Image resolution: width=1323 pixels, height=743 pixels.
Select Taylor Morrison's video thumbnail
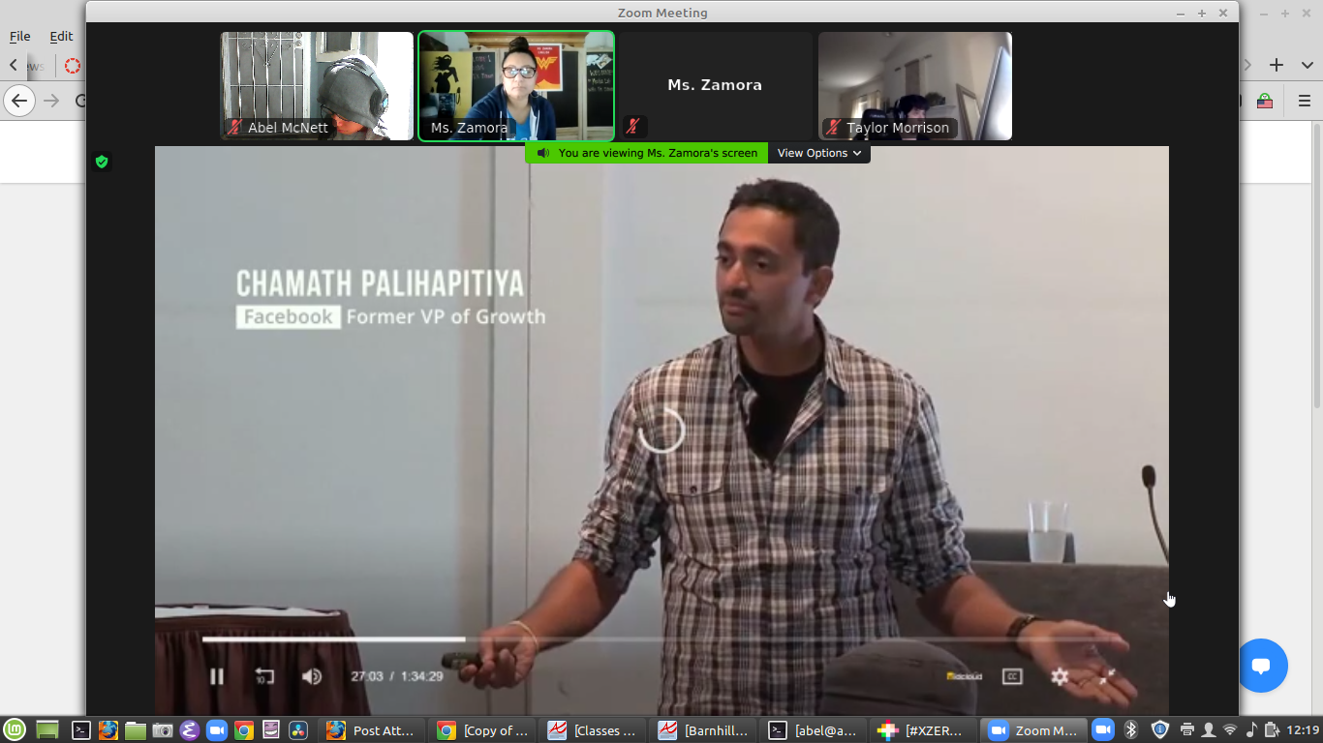[914, 86]
